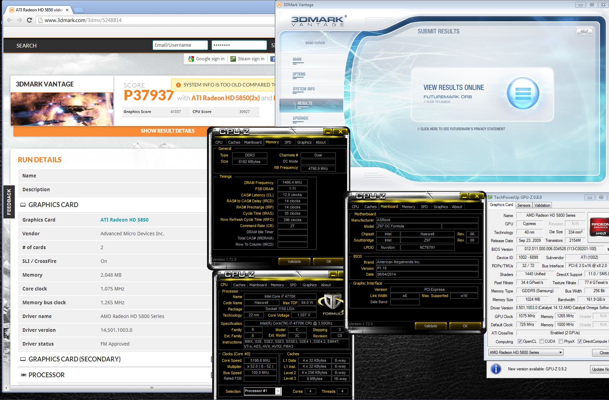Switch to the Memory tab in the CPU-Z Mainboard window
This screenshot has width=609, height=400.
409,207
